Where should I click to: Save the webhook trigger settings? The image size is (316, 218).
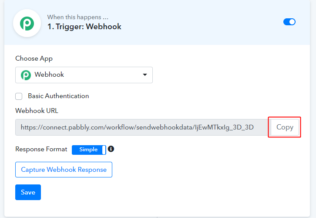pyautogui.click(x=28, y=192)
